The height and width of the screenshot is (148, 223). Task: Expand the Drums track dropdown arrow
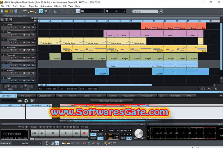coord(35,25)
